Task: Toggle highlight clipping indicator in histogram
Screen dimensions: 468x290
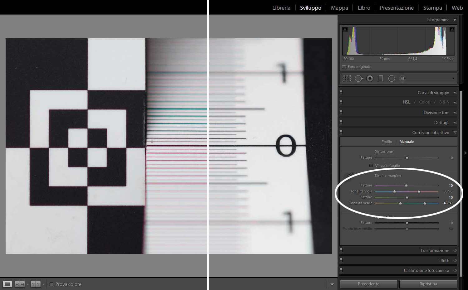Action: click(452, 29)
